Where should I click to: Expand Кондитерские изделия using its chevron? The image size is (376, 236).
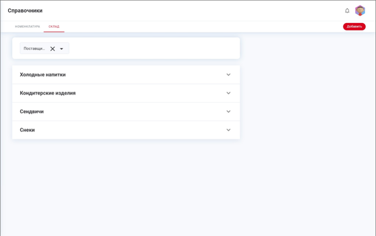228,93
